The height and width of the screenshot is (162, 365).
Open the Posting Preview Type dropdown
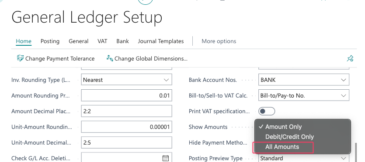tap(303, 158)
